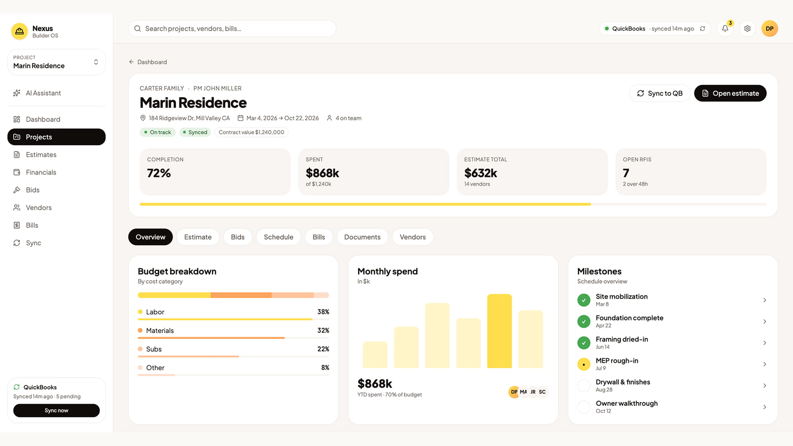Check the Owner walkthrough milestone circle
Viewport: 793px width, 446px height.
coord(584,407)
